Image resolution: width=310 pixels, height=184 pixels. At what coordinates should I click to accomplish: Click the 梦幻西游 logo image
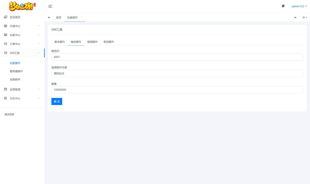pyautogui.click(x=22, y=6)
